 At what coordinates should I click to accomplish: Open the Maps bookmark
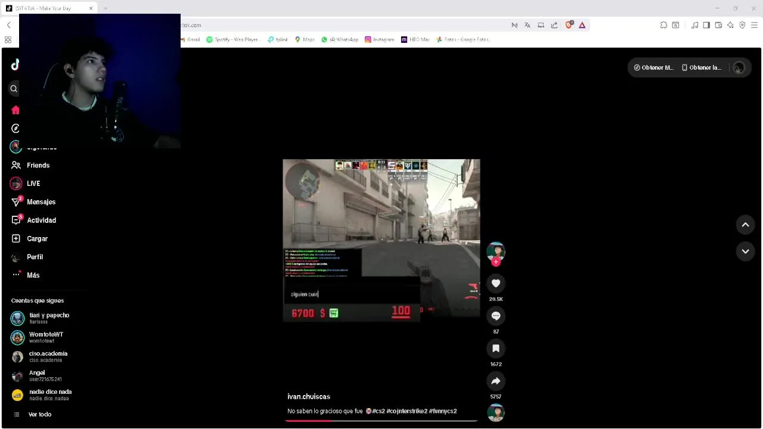[305, 39]
